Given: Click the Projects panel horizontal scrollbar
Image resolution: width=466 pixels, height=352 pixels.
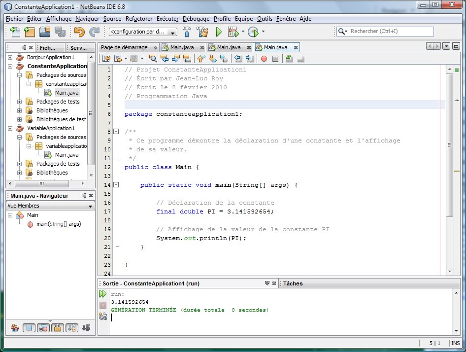Looking at the screenshot, I should coord(41,183).
